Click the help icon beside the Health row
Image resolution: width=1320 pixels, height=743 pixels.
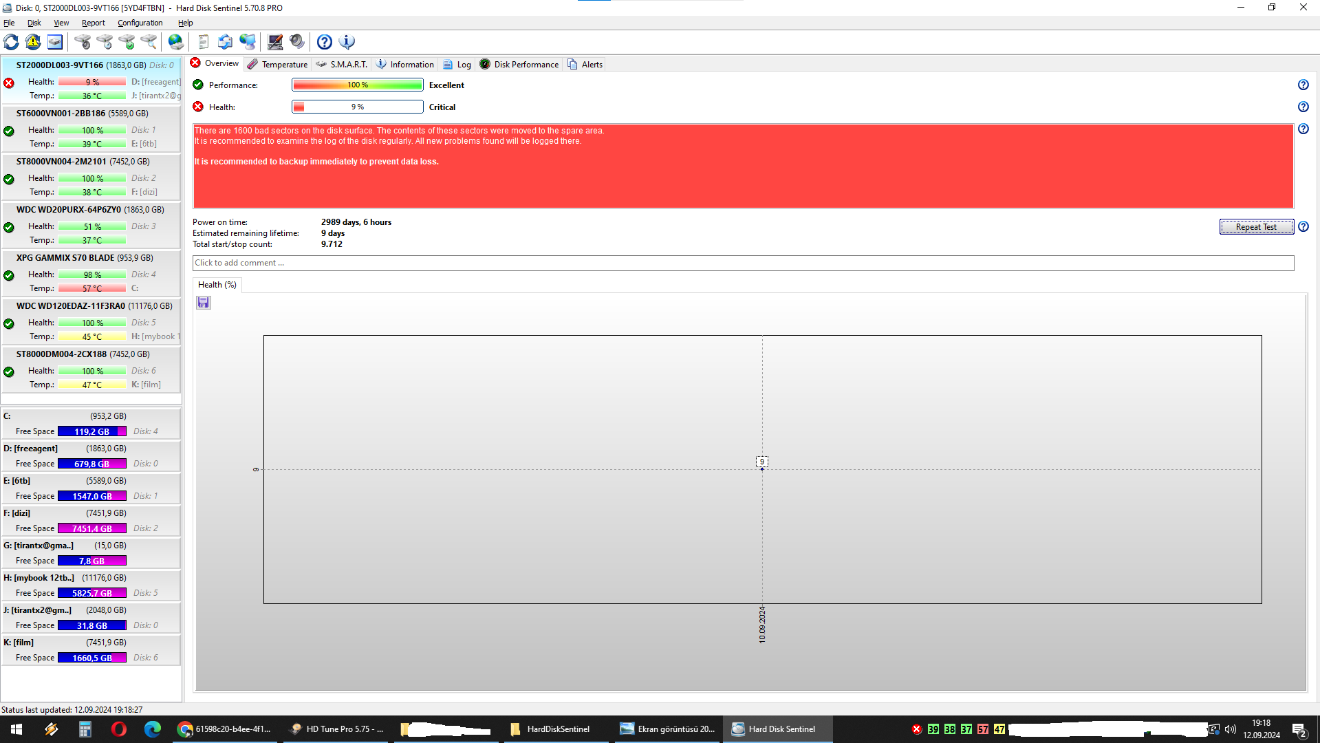coord(1303,107)
